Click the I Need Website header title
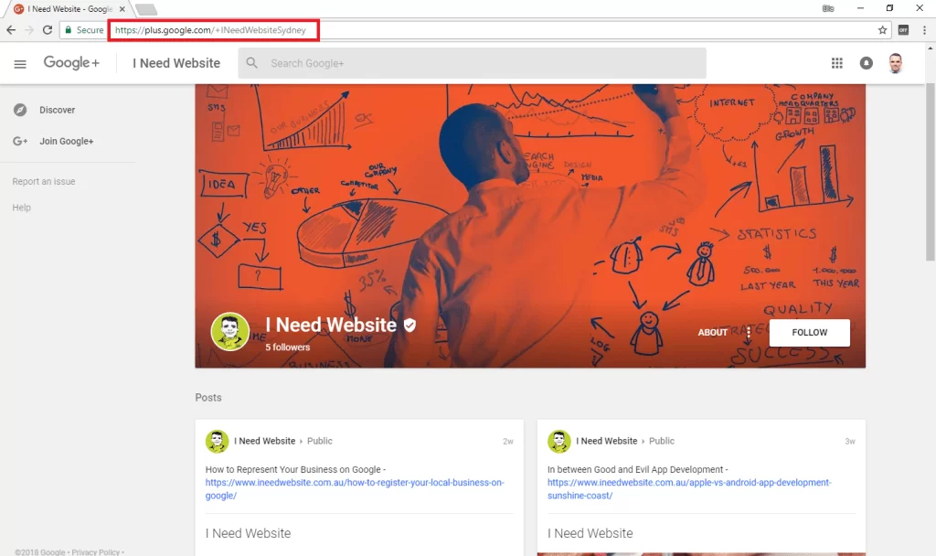The width and height of the screenshot is (936, 556). pyautogui.click(x=176, y=63)
